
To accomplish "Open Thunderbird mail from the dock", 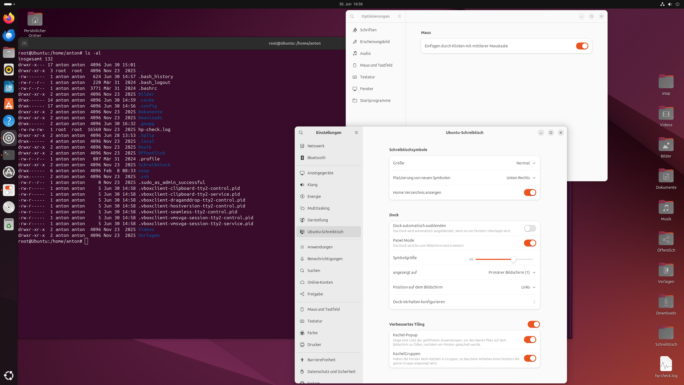I will click(9, 35).
